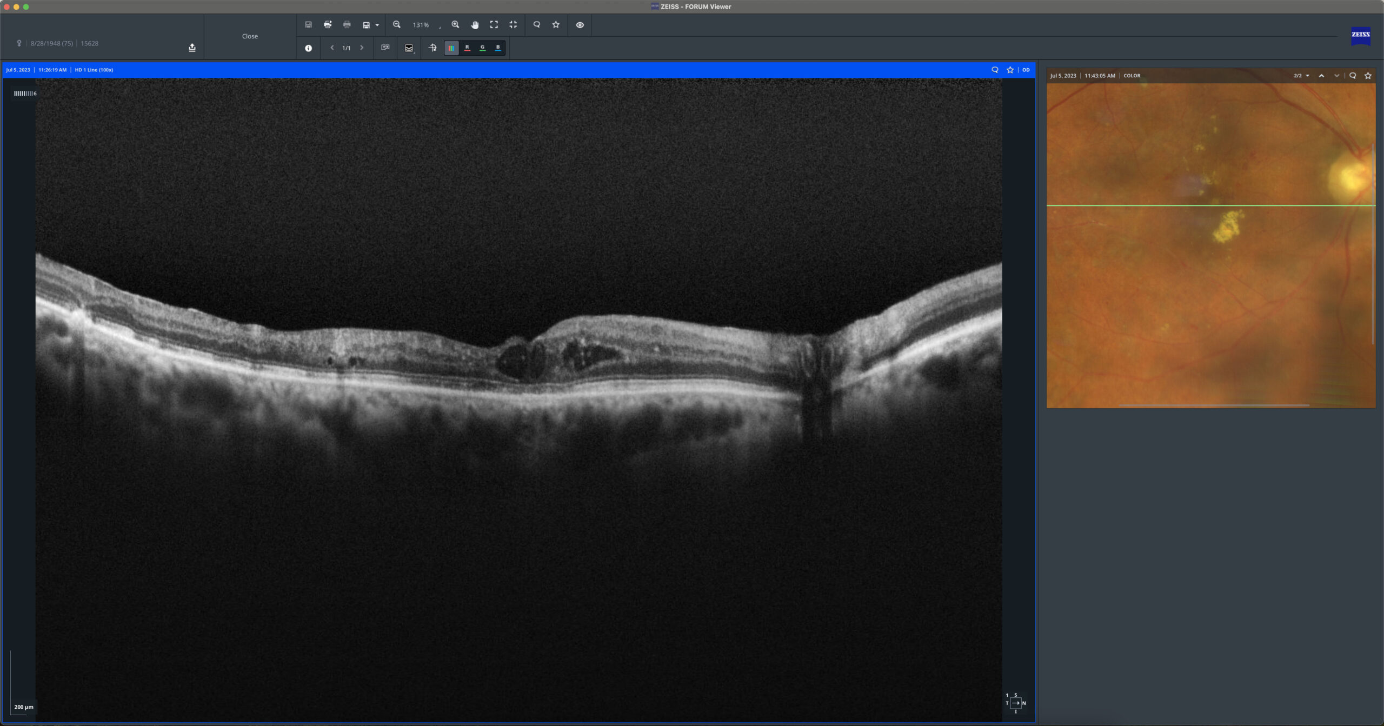Toggle the green G channel

(x=483, y=48)
